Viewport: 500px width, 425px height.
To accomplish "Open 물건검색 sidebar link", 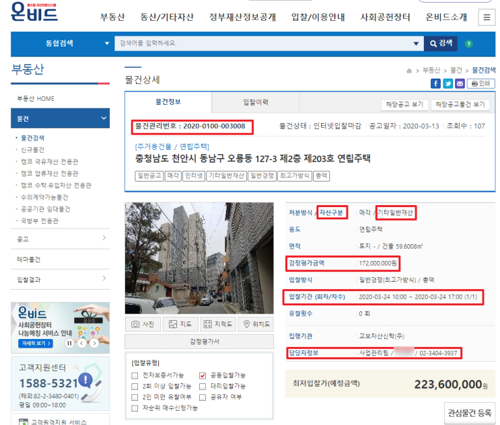I will pos(32,138).
